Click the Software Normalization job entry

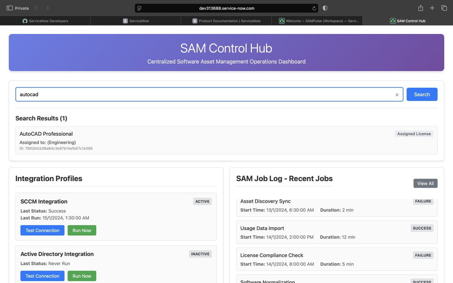click(337, 280)
